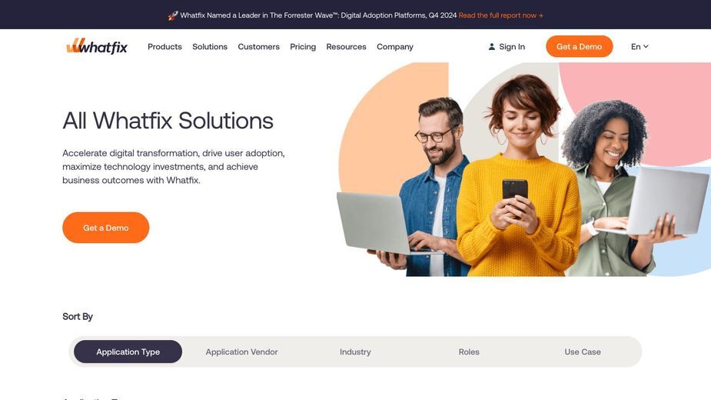Expand the En language chevron
Viewport: 711px width, 400px height.
[x=646, y=46]
